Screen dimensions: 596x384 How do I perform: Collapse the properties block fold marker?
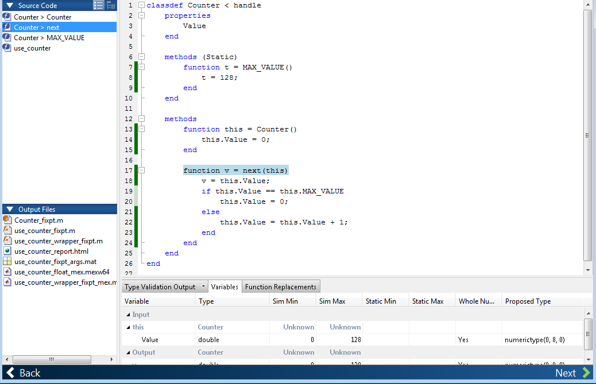coord(141,15)
